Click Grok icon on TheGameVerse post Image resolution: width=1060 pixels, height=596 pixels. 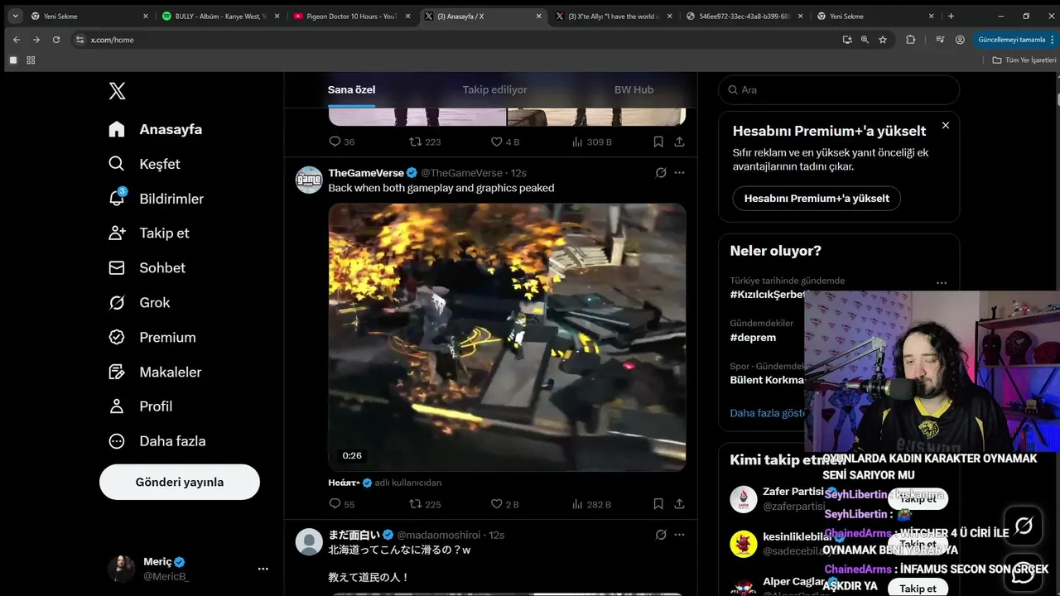tap(661, 173)
